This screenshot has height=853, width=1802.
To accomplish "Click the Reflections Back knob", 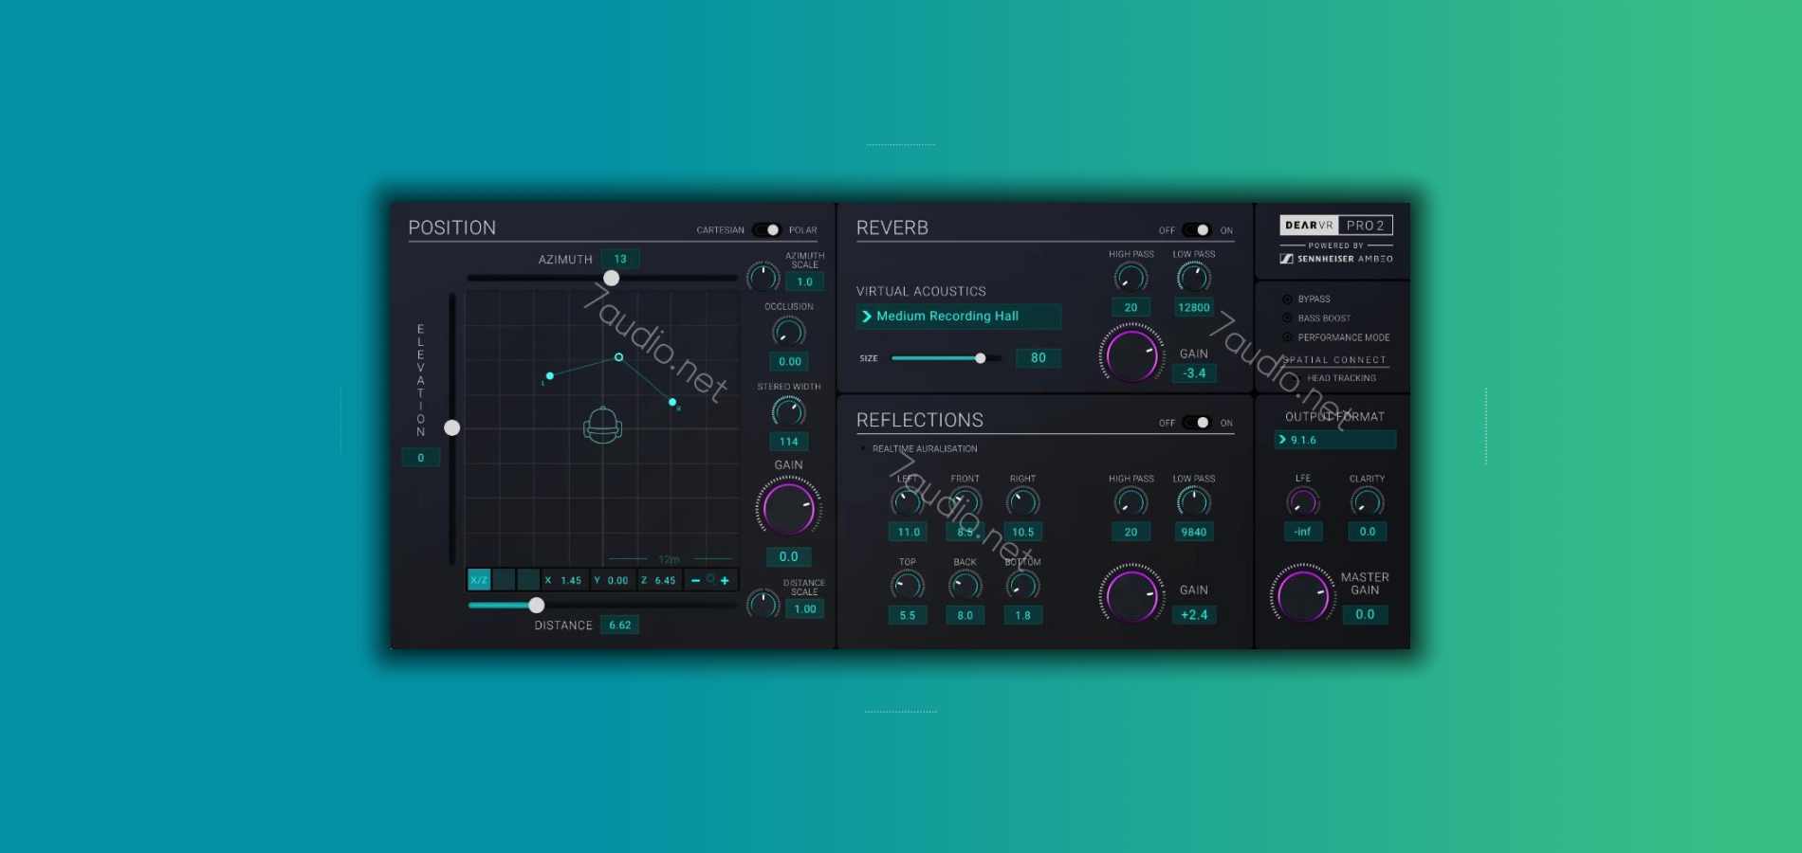I will pyautogui.click(x=965, y=586).
